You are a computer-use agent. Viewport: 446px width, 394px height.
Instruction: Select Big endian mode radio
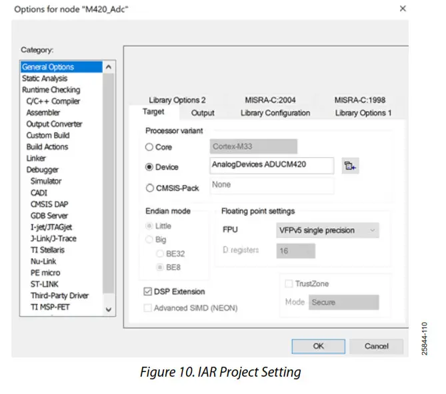[149, 240]
